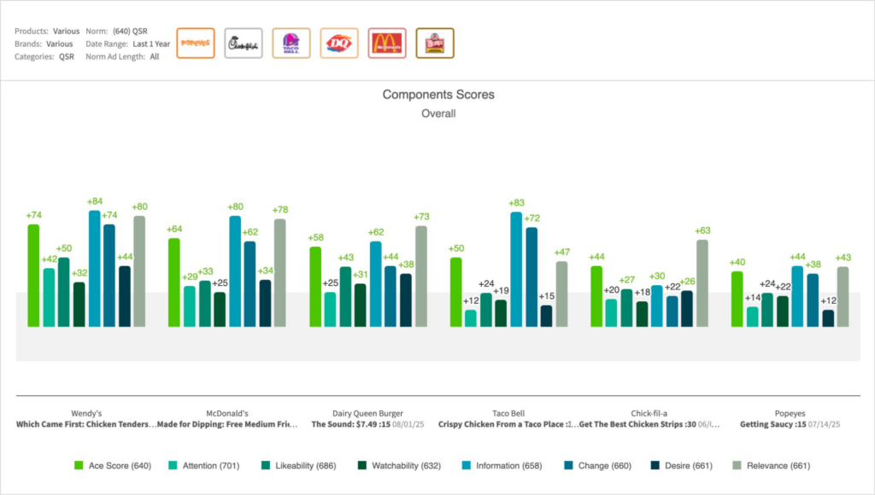Click the Change (660) legend label
The height and width of the screenshot is (495, 875).
tap(605, 465)
